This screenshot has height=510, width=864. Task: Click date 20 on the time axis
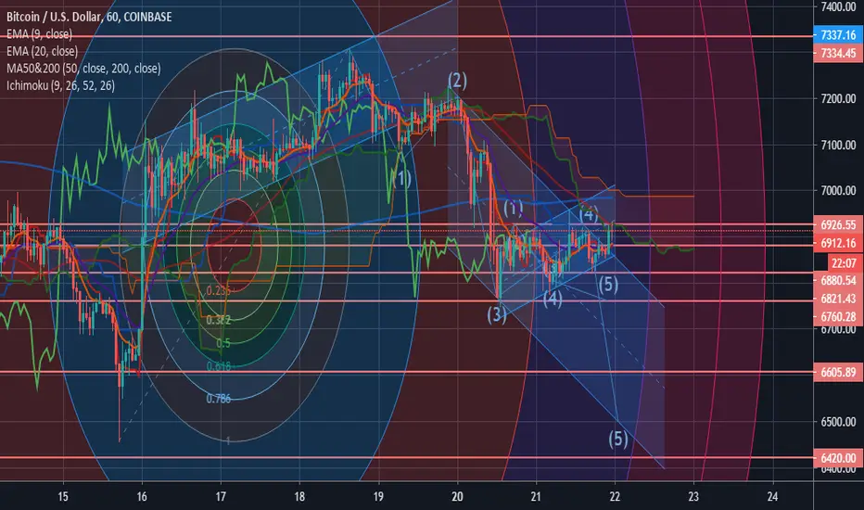tap(457, 496)
